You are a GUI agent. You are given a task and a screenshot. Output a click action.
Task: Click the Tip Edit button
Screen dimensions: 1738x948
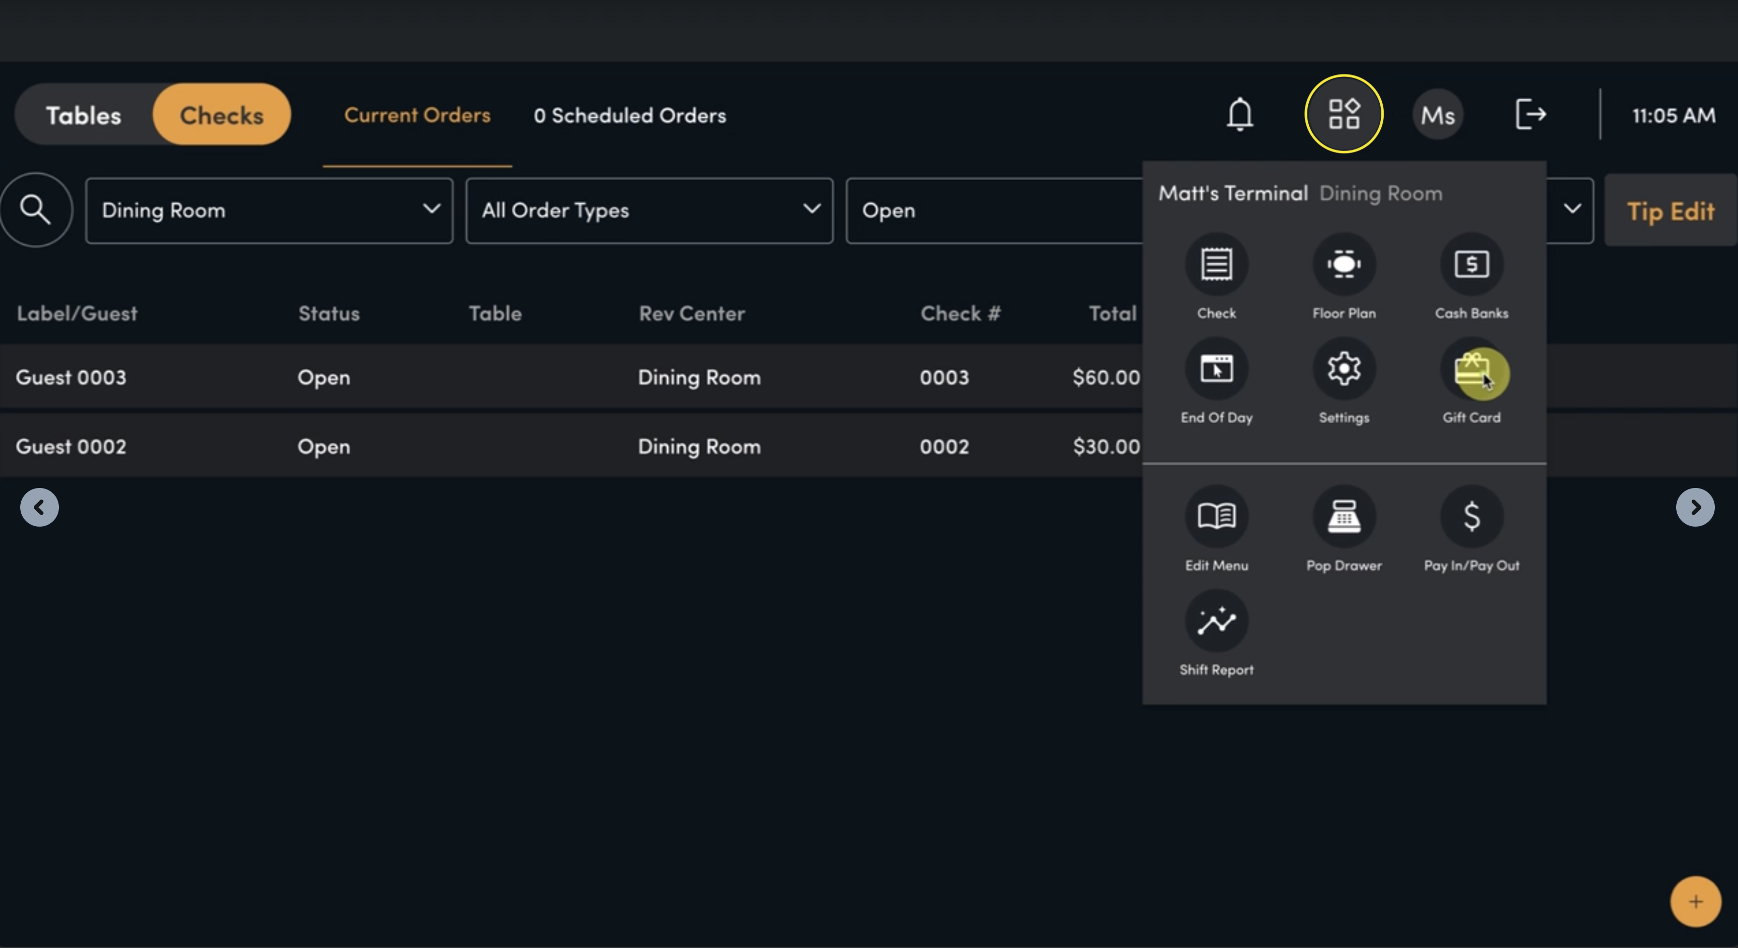click(x=1670, y=210)
